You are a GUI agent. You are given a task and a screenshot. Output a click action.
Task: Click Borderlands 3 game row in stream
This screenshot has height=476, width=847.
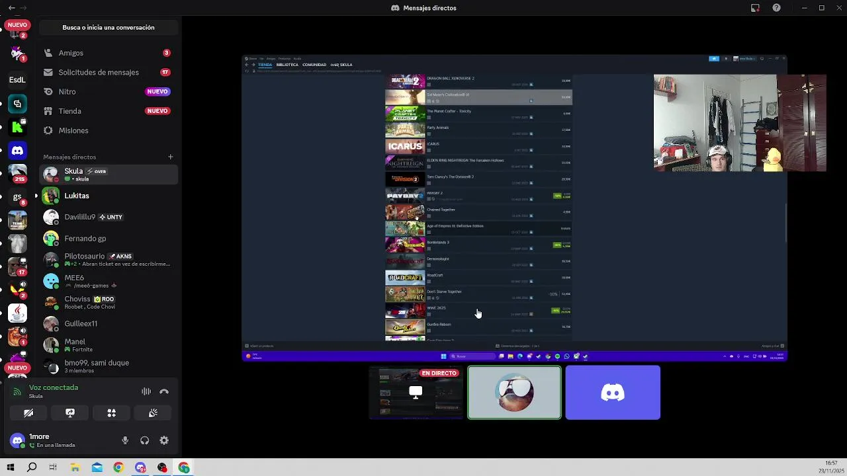click(x=478, y=245)
